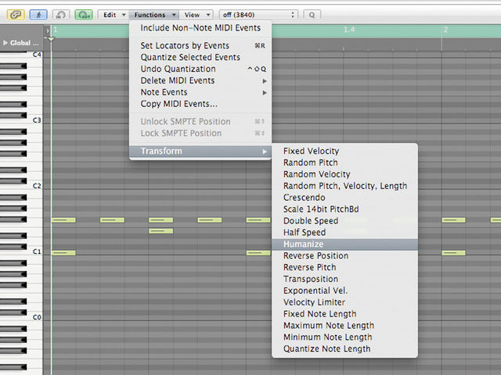Image resolution: width=501 pixels, height=375 pixels.
Task: Click the playhead marker in the ruler
Action: pos(51,39)
